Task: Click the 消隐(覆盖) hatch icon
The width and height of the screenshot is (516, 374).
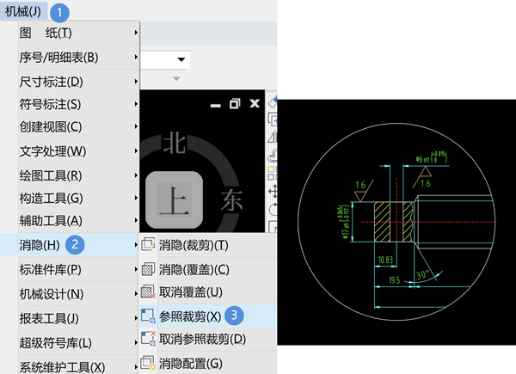Action: [148, 269]
